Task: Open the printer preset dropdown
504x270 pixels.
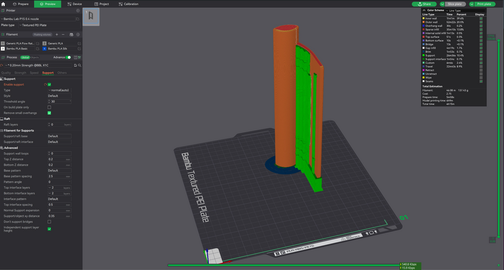Action: point(38,19)
